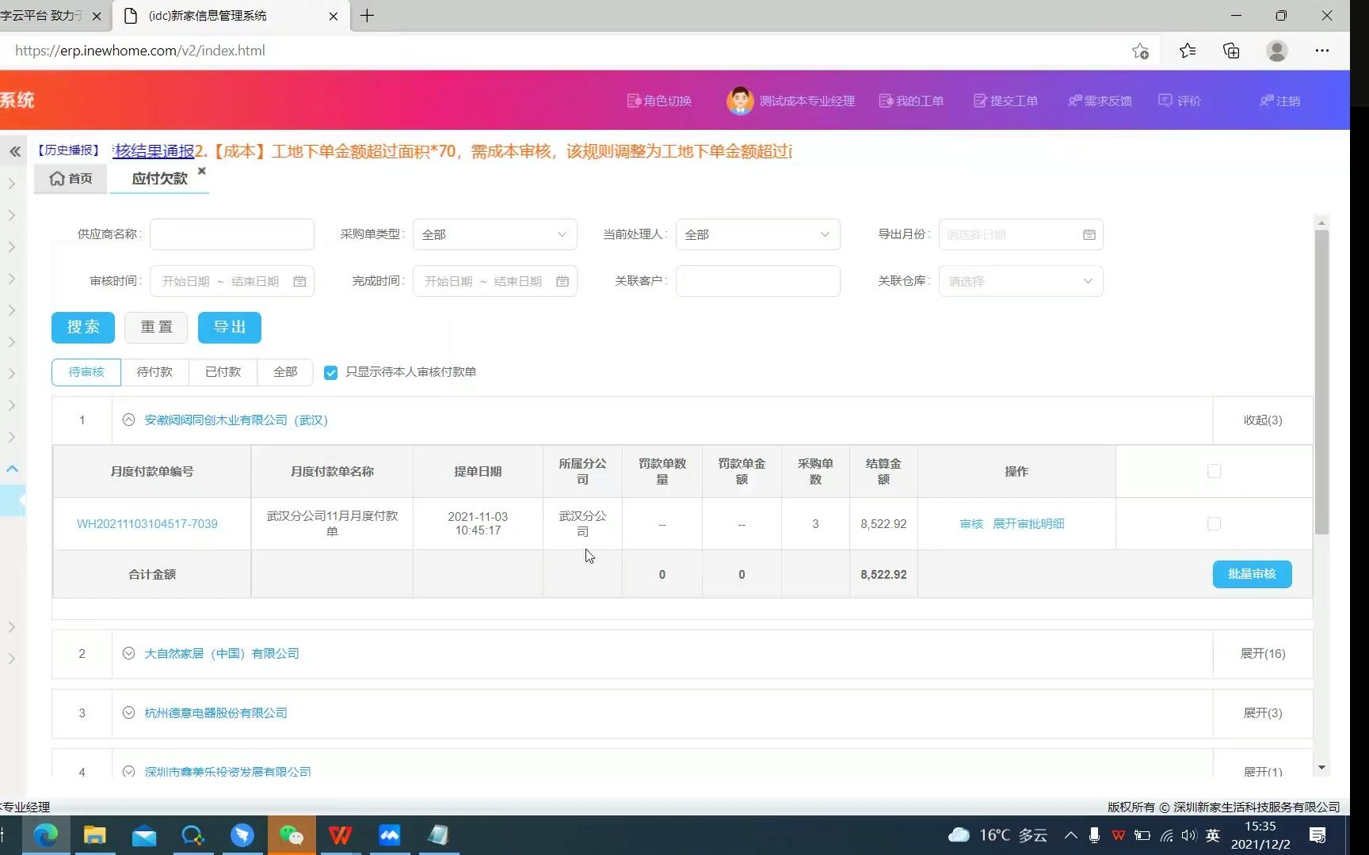Click the 测试成本专业经理 avatar icon
The height and width of the screenshot is (855, 1369).
[x=739, y=101]
